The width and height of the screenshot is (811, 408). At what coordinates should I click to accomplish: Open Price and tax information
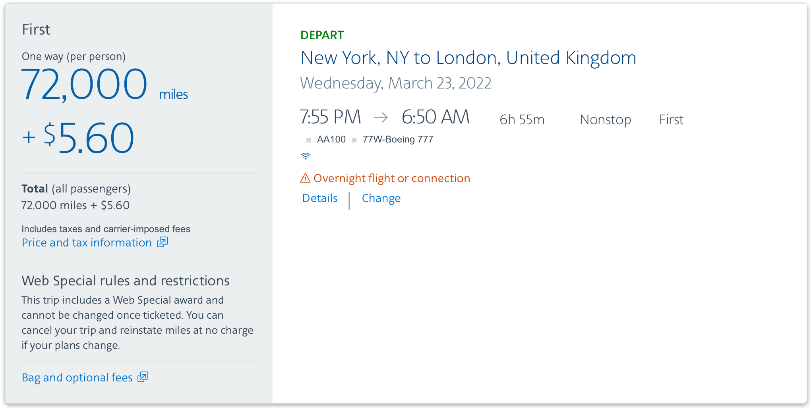click(x=87, y=242)
